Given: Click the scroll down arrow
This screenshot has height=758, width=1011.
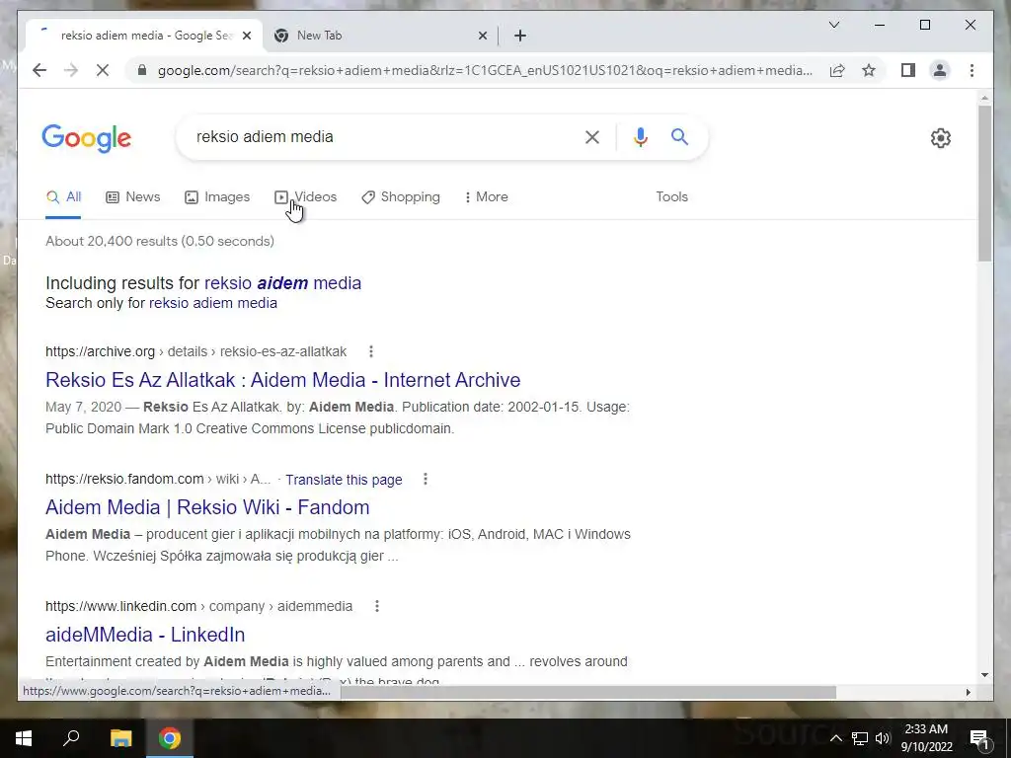Looking at the screenshot, I should (x=984, y=675).
